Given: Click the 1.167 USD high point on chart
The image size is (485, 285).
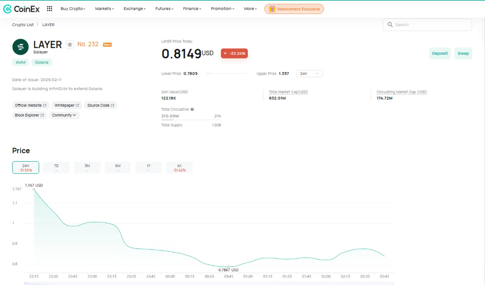Looking at the screenshot, I should [x=34, y=189].
